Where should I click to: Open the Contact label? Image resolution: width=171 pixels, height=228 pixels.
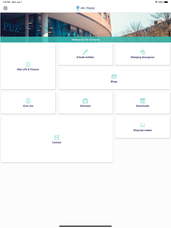57,142
